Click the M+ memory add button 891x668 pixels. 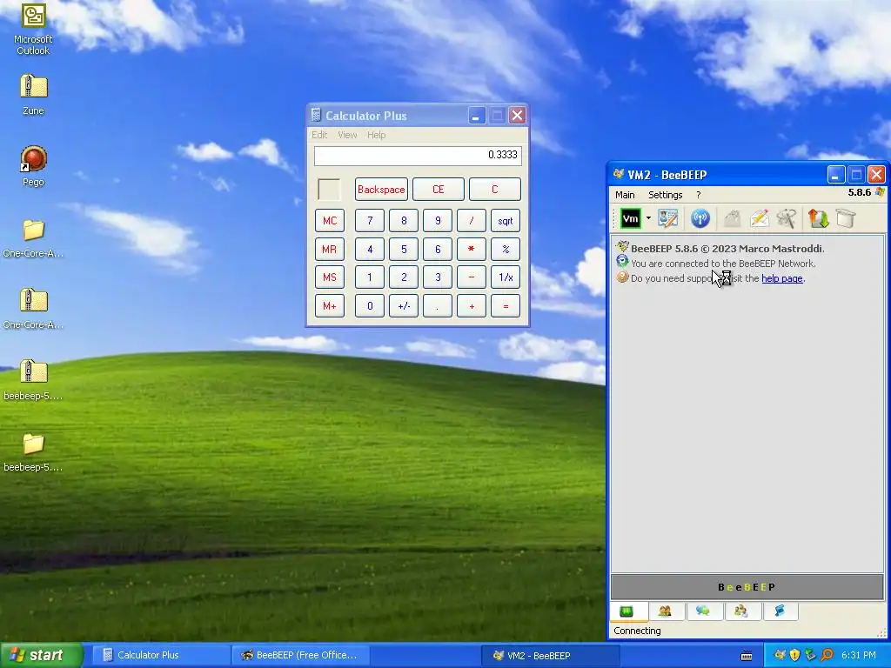330,305
